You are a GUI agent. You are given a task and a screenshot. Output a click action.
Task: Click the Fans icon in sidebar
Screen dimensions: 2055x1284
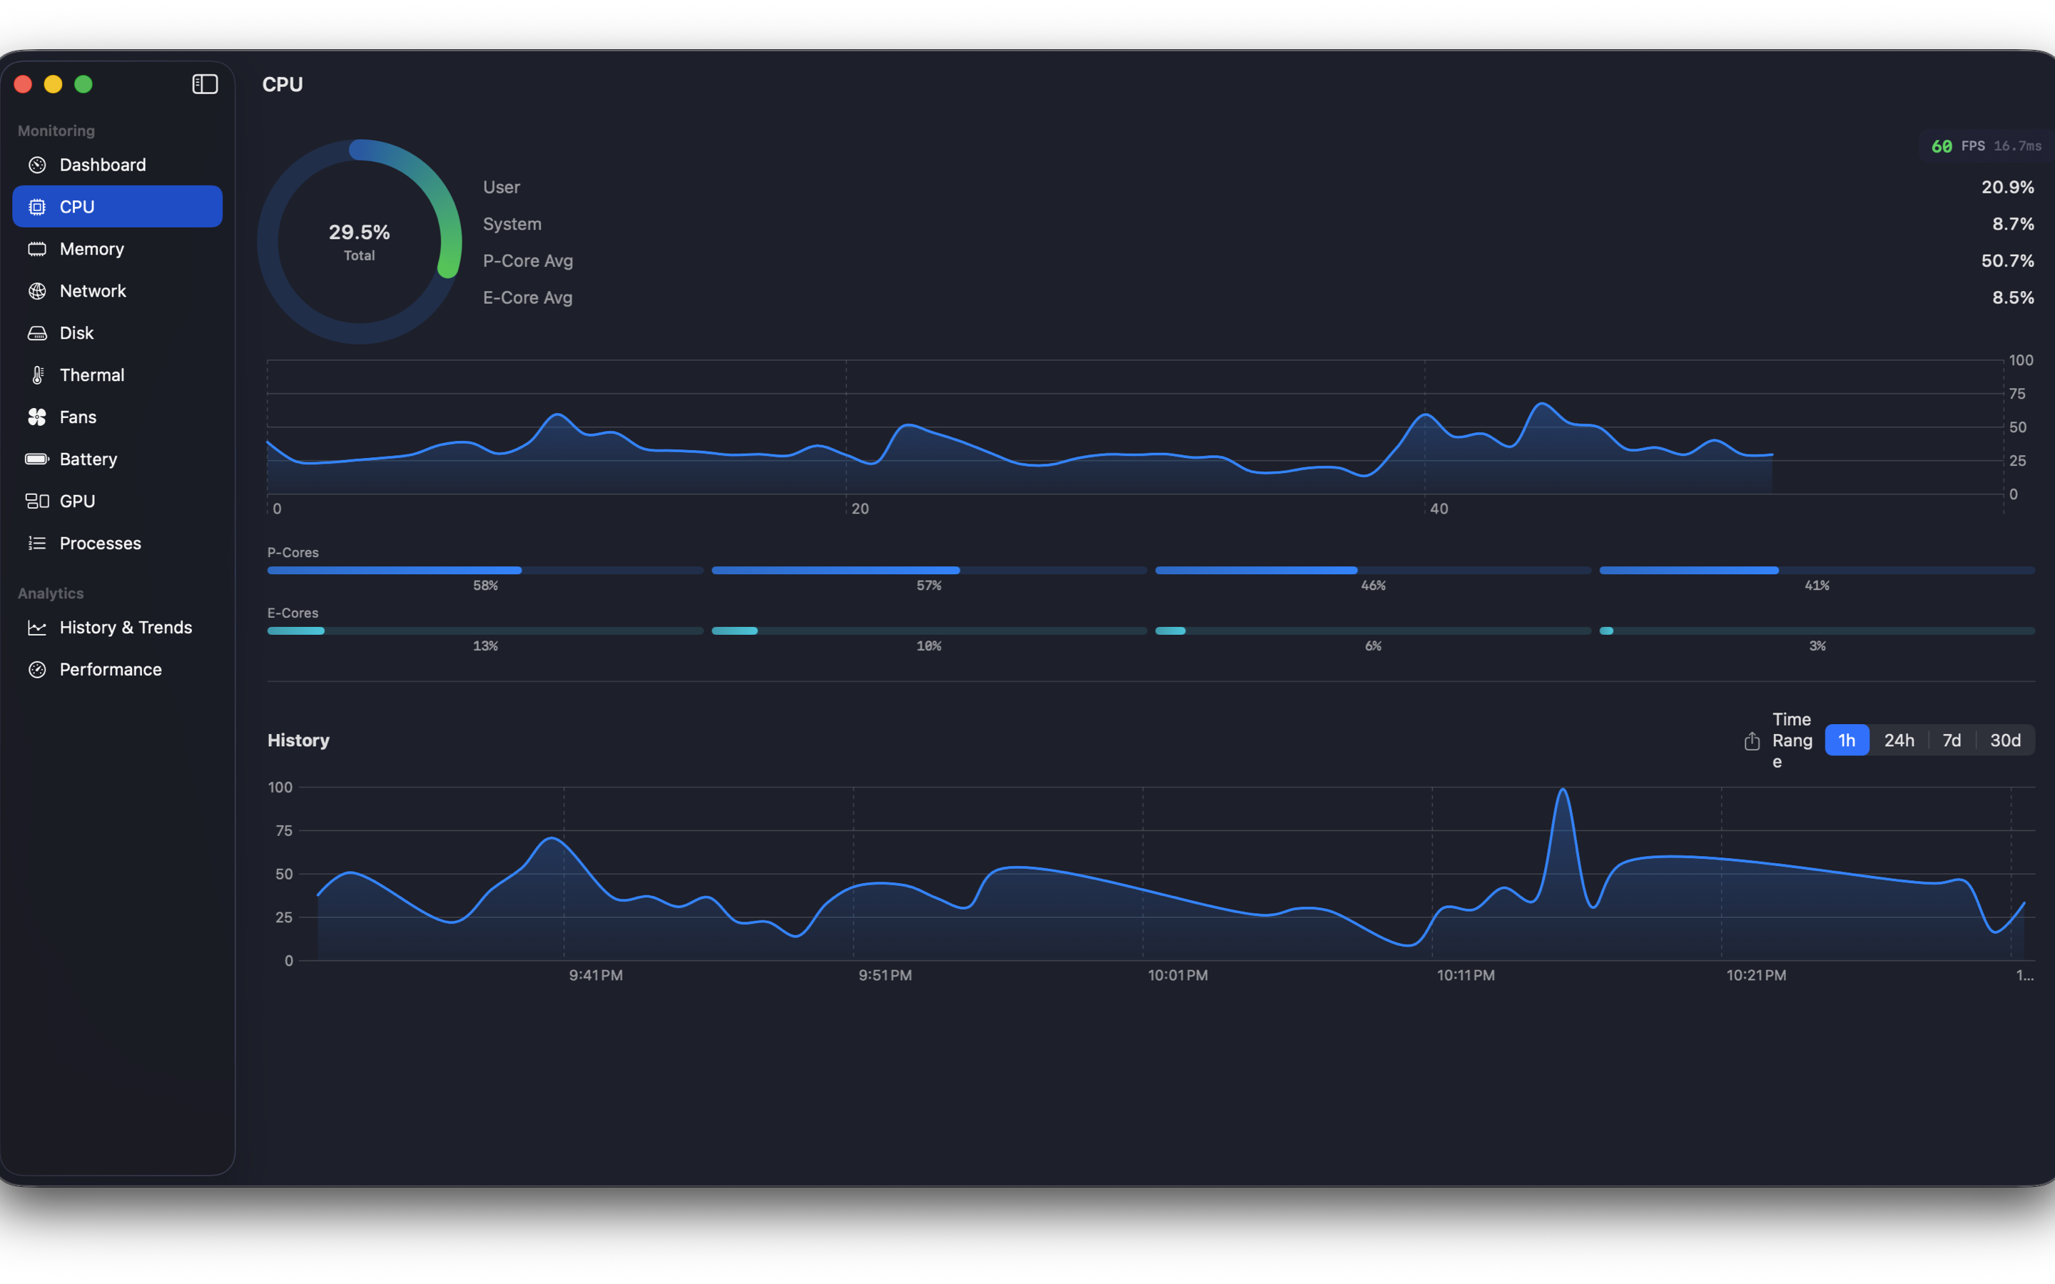(37, 417)
